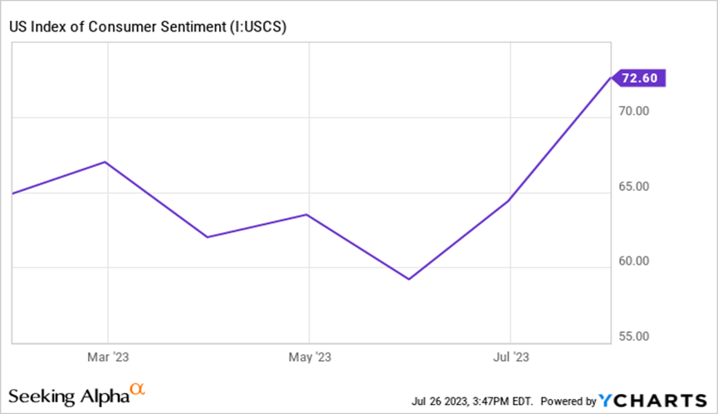Click the line's peak at Mar '23
The height and width of the screenshot is (414, 718).
point(105,162)
